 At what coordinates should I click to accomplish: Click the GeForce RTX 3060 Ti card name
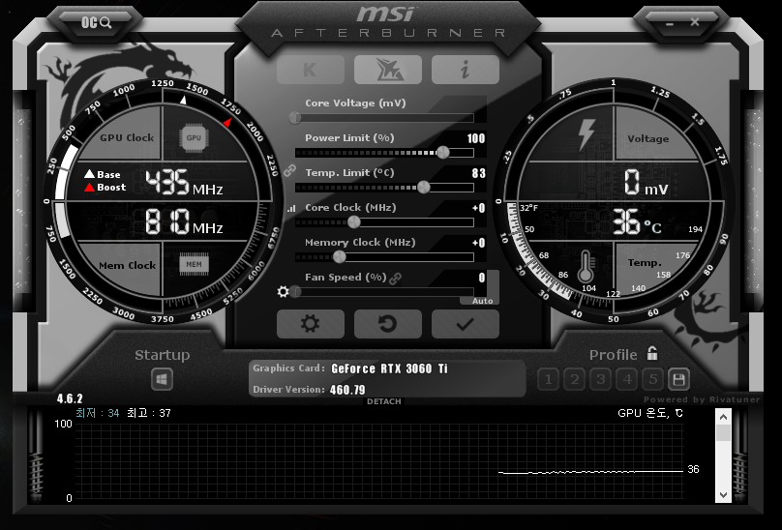coord(389,368)
